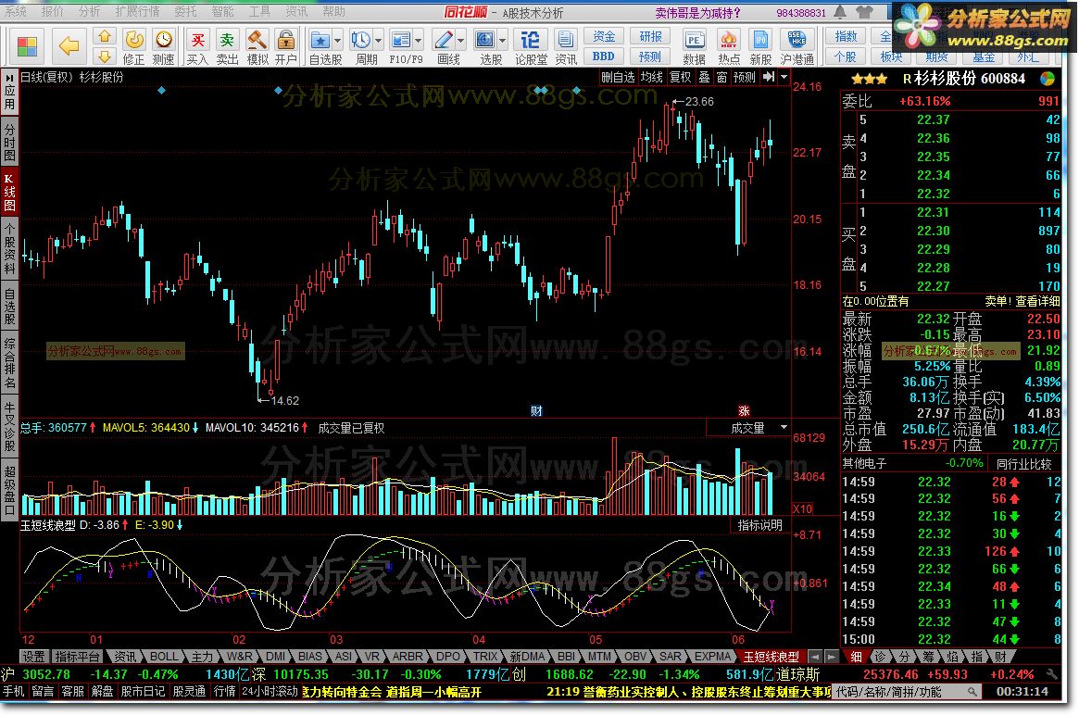This screenshot has height=715, width=1079.
Task: Switch to the 王短线浪型 indicator tab
Action: tap(771, 657)
